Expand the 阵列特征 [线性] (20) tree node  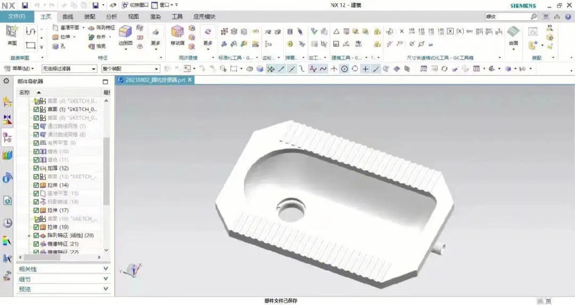[x=29, y=235]
